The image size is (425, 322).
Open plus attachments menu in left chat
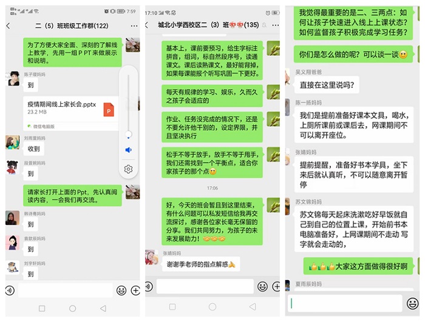[135, 290]
